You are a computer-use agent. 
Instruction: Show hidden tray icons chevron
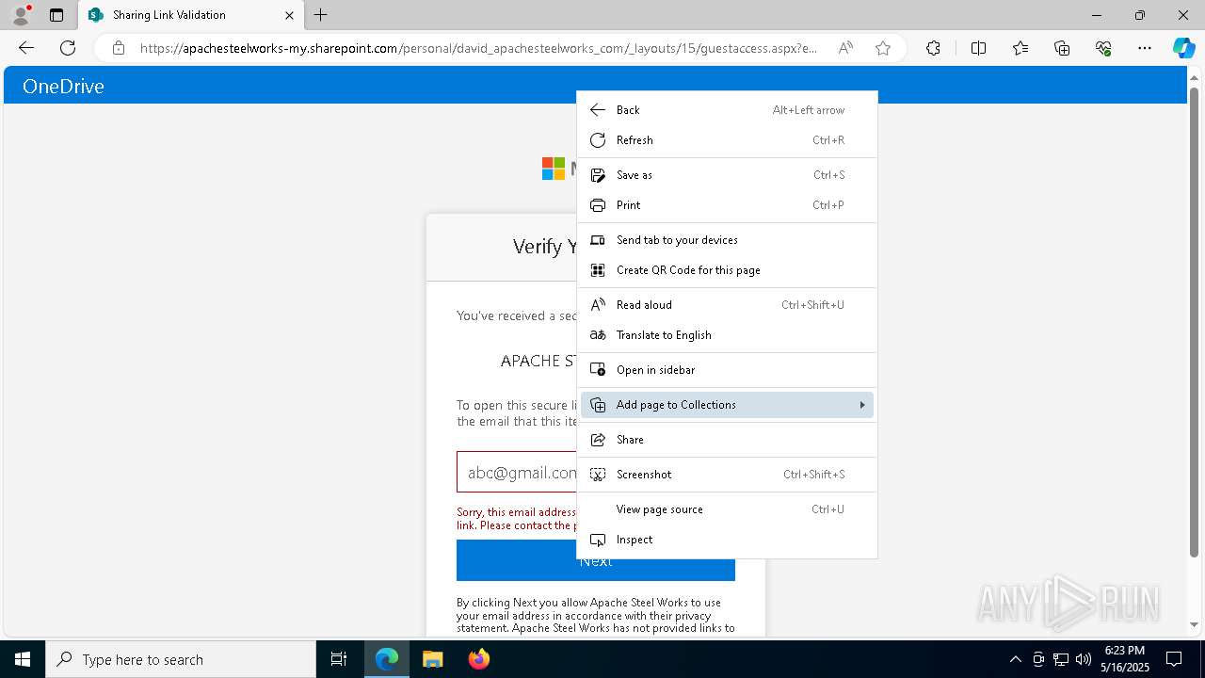point(1015,659)
